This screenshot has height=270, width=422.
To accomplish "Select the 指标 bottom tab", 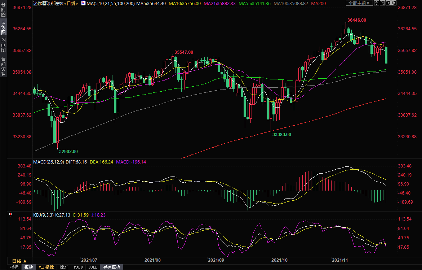I will tap(14, 267).
